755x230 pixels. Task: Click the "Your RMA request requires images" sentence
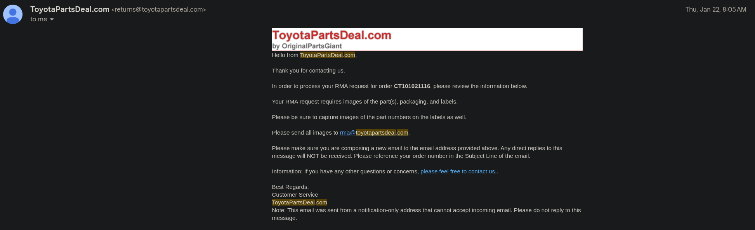click(x=364, y=102)
